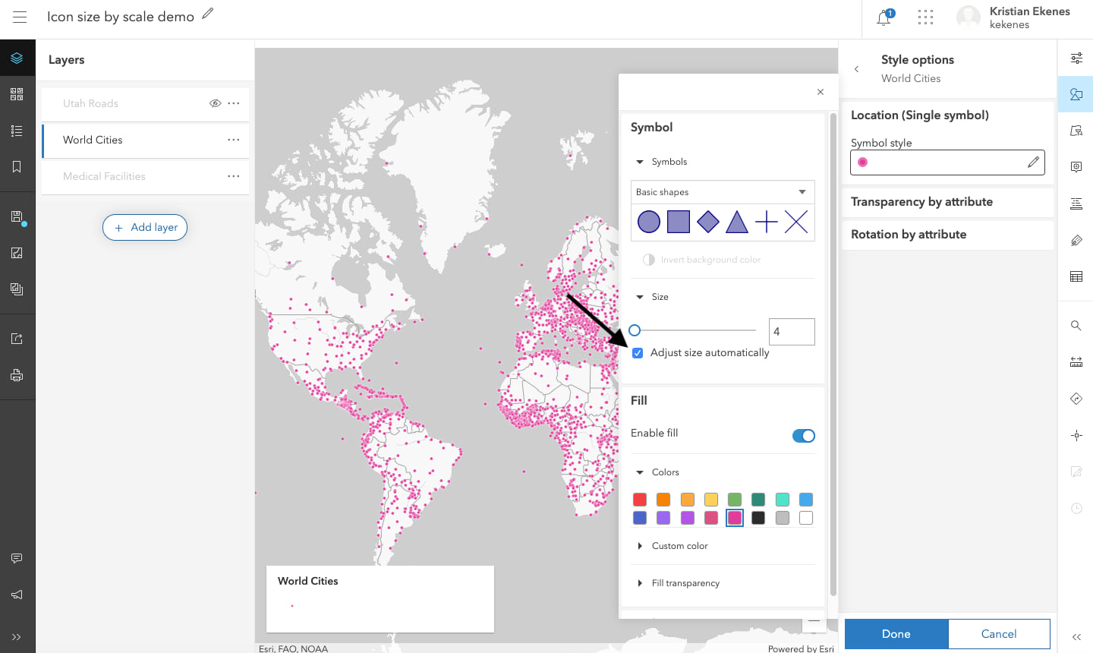Open the Bookmarks icon in left toolbar
Image resolution: width=1093 pixels, height=653 pixels.
[x=17, y=167]
